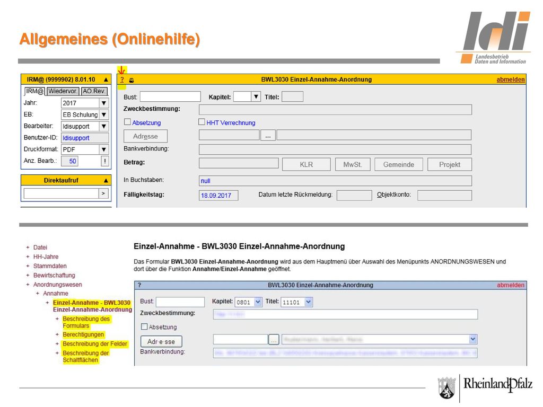Open Beschreibung der Felder topic
The height and width of the screenshot is (407, 543).
point(95,344)
